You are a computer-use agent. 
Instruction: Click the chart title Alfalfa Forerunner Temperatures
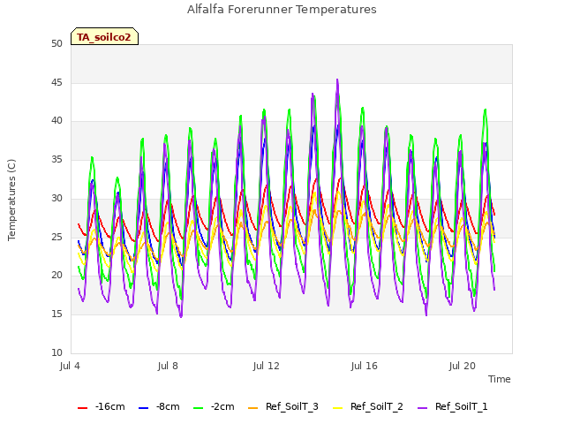282,10
